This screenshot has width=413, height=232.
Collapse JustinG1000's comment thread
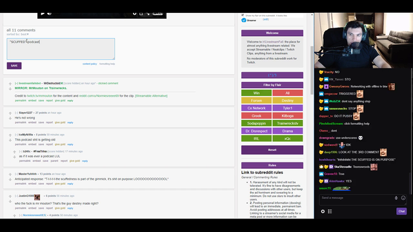(16, 196)
